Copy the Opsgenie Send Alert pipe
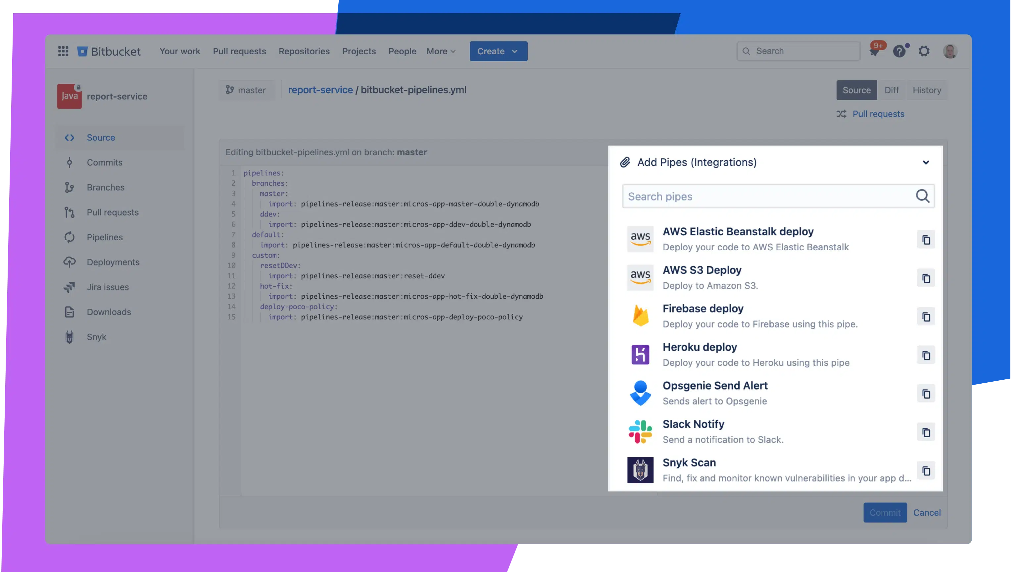 click(x=926, y=394)
